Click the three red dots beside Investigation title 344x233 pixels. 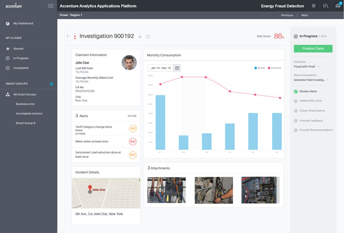click(75, 36)
